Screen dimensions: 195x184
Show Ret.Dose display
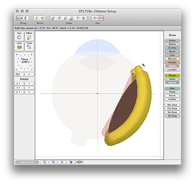172,112
